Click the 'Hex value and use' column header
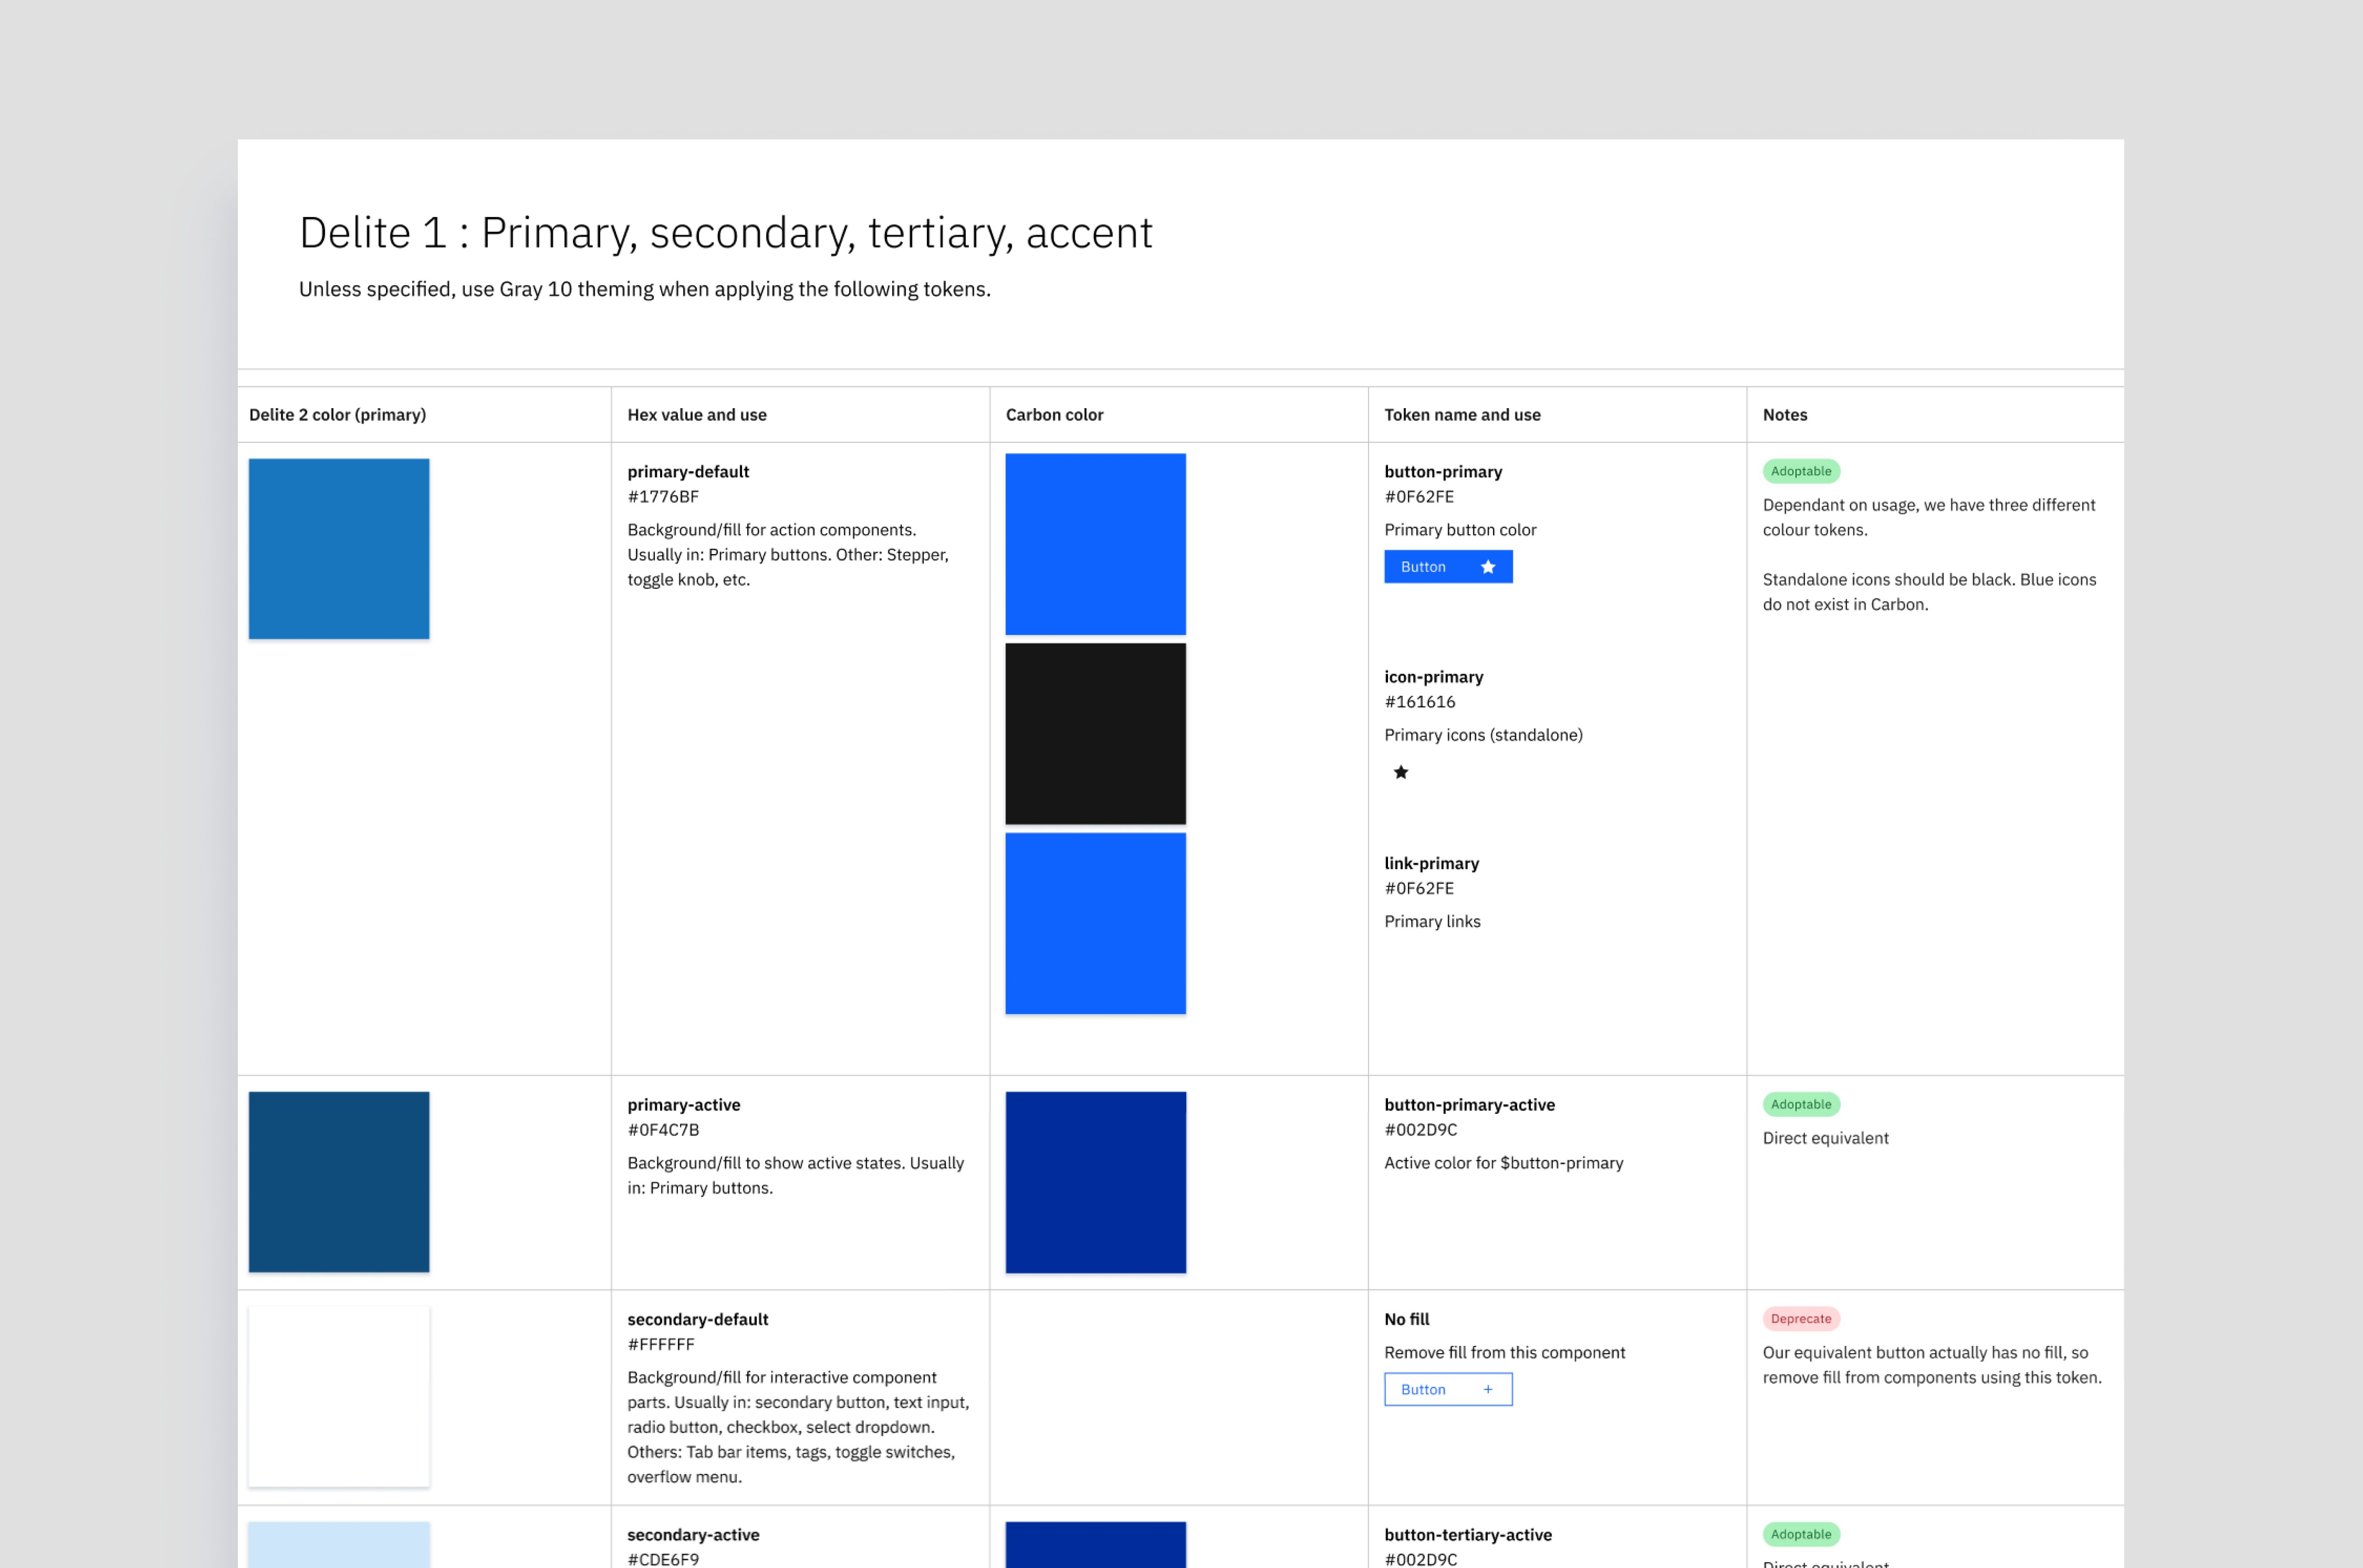Screen dimensions: 2363x1568 click(x=697, y=415)
